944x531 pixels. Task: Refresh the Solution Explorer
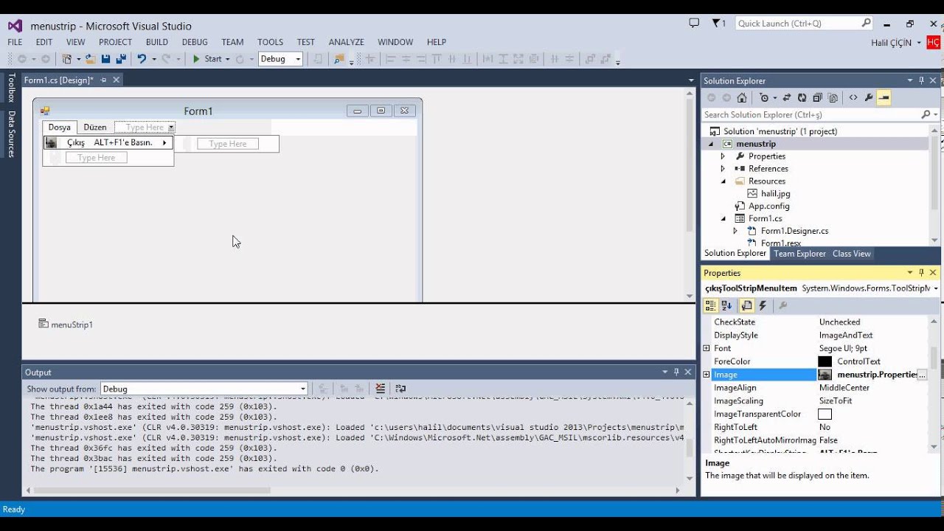[802, 97]
